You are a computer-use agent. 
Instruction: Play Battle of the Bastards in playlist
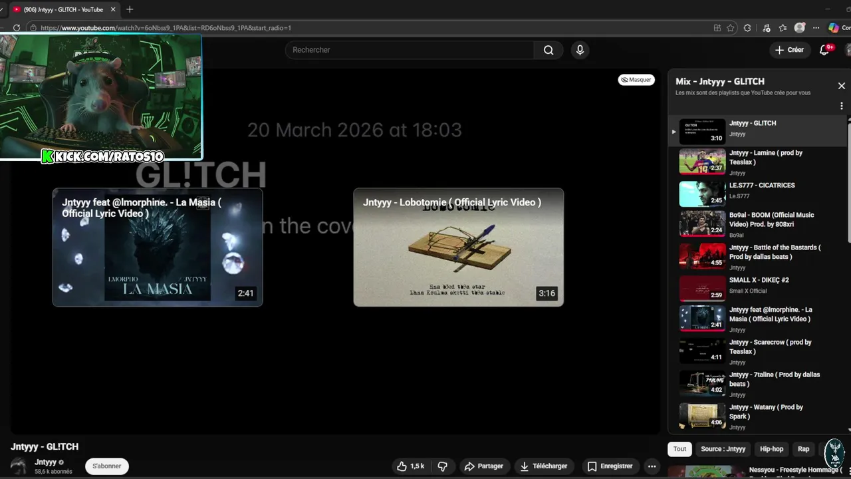point(758,257)
